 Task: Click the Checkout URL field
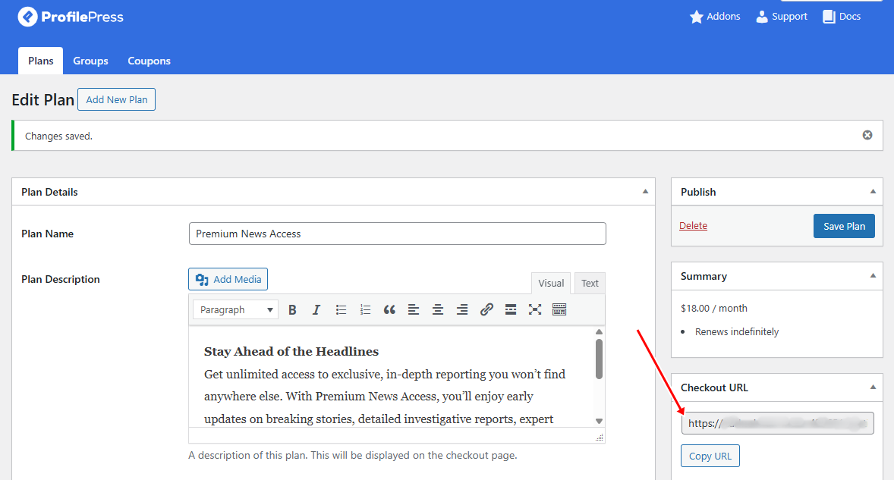tap(777, 423)
